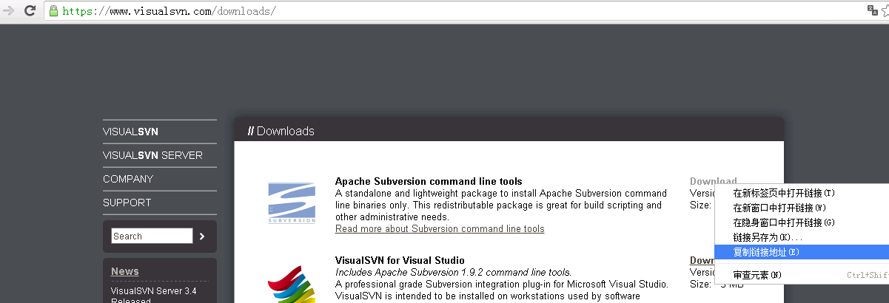The image size is (889, 303).
Task: Bookmark page with the star icon
Action: point(885,10)
